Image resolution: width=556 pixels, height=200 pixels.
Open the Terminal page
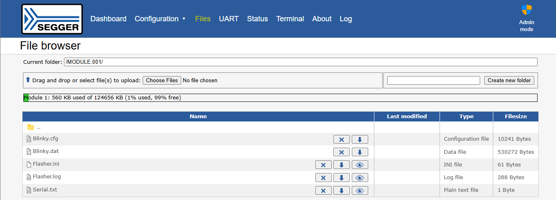pos(290,19)
